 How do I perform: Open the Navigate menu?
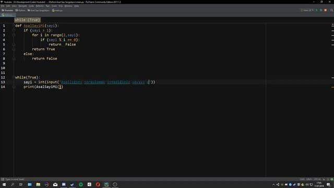(x=22, y=6)
